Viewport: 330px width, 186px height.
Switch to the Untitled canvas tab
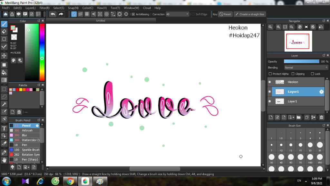tap(101, 20)
